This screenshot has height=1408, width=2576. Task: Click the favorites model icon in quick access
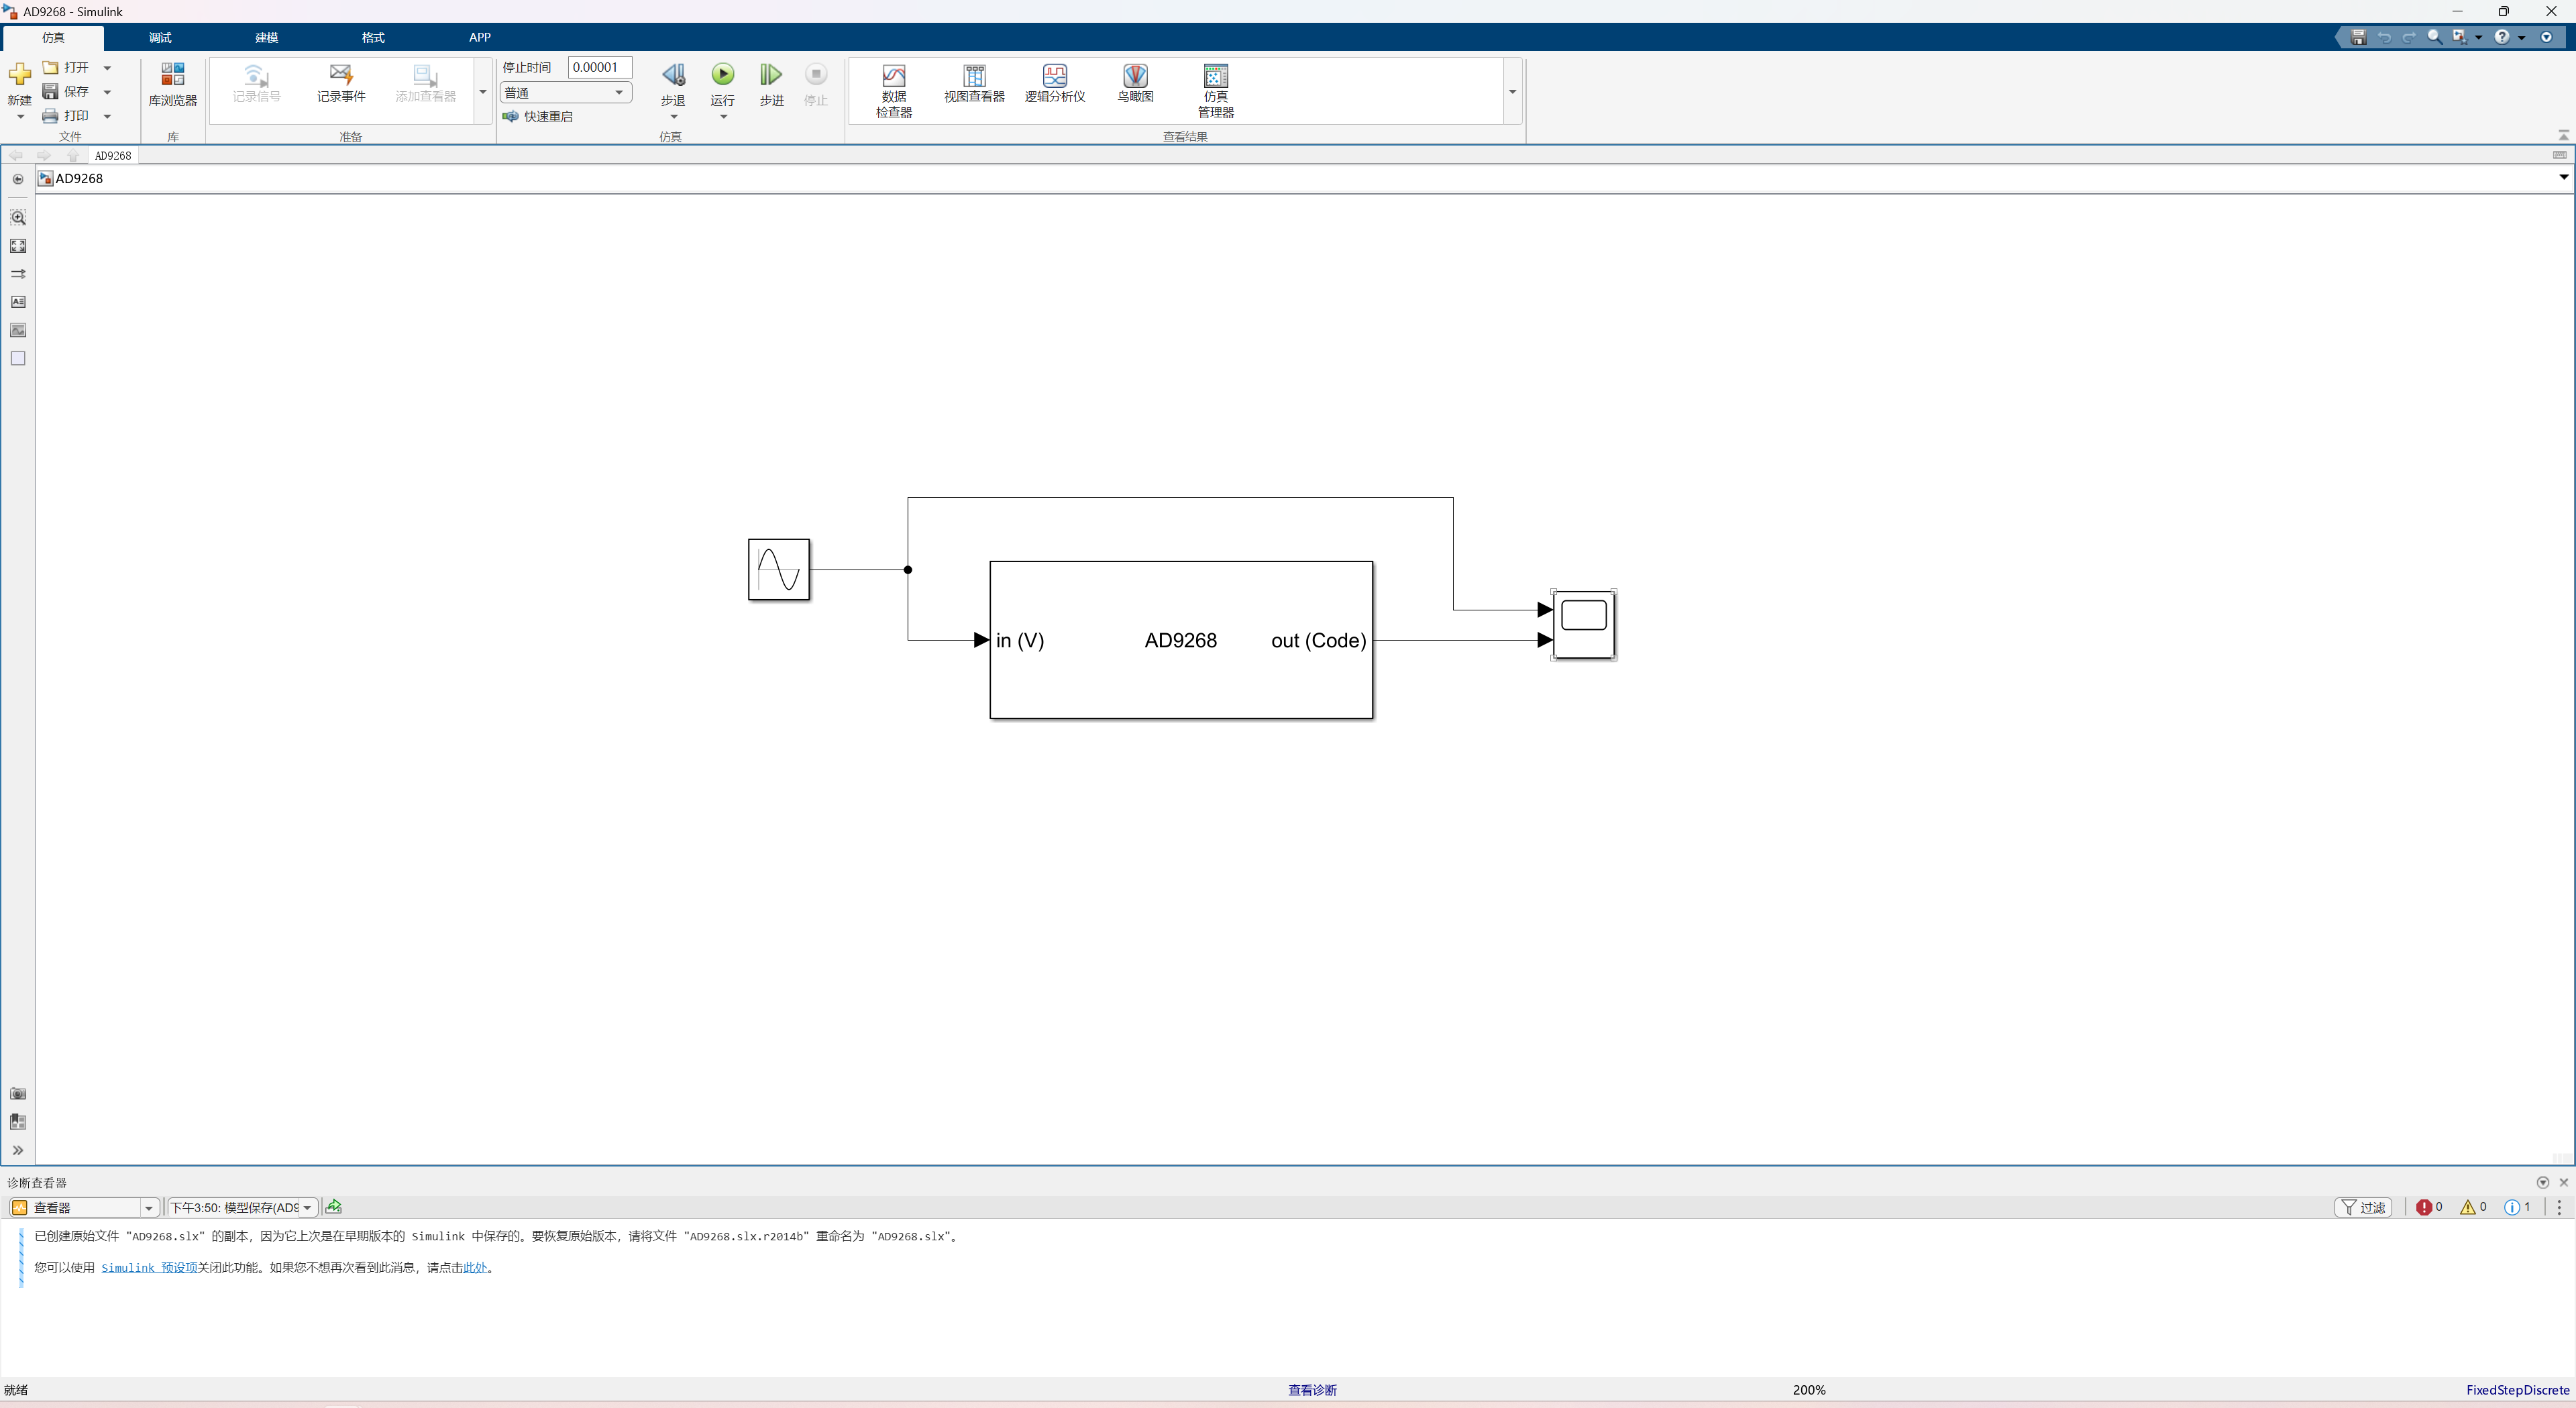point(2460,37)
